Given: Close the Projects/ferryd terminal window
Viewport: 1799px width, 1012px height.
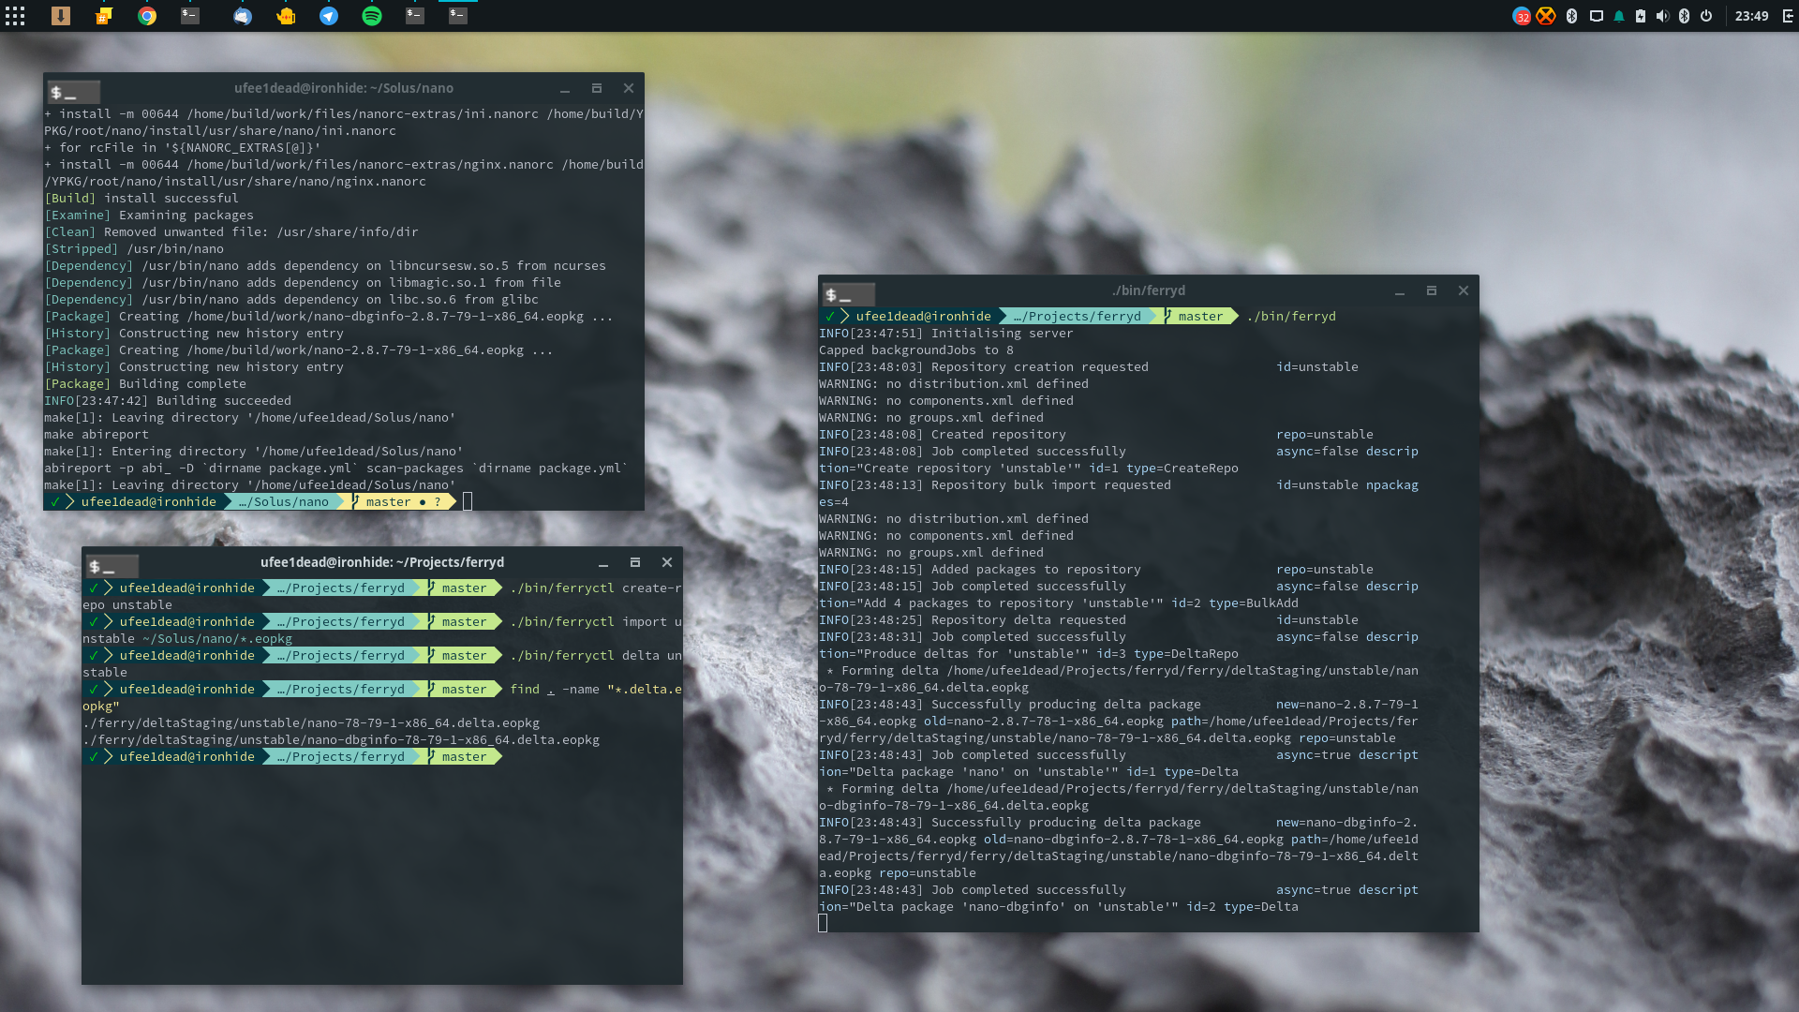Looking at the screenshot, I should [667, 562].
